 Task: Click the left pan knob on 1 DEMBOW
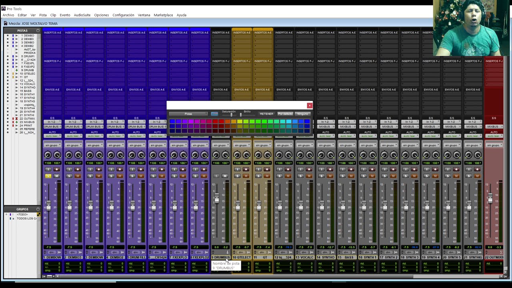(x=48, y=155)
